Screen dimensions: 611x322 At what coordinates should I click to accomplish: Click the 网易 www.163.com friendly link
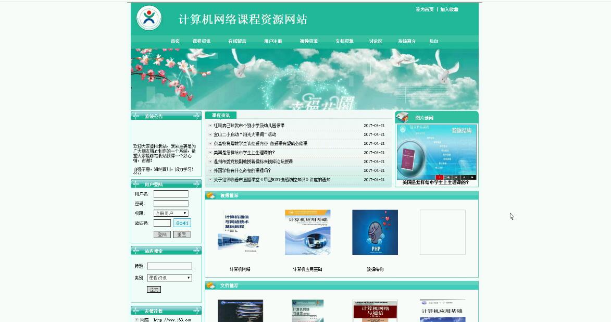tap(166, 320)
